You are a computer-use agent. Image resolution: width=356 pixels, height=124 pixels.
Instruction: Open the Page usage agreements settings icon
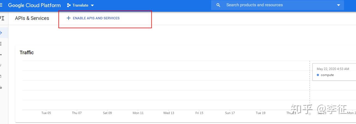(1, 87)
